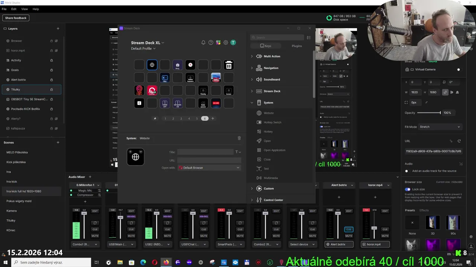Expand Navigation category
Viewport: 476px width, 267px height.
252,68
